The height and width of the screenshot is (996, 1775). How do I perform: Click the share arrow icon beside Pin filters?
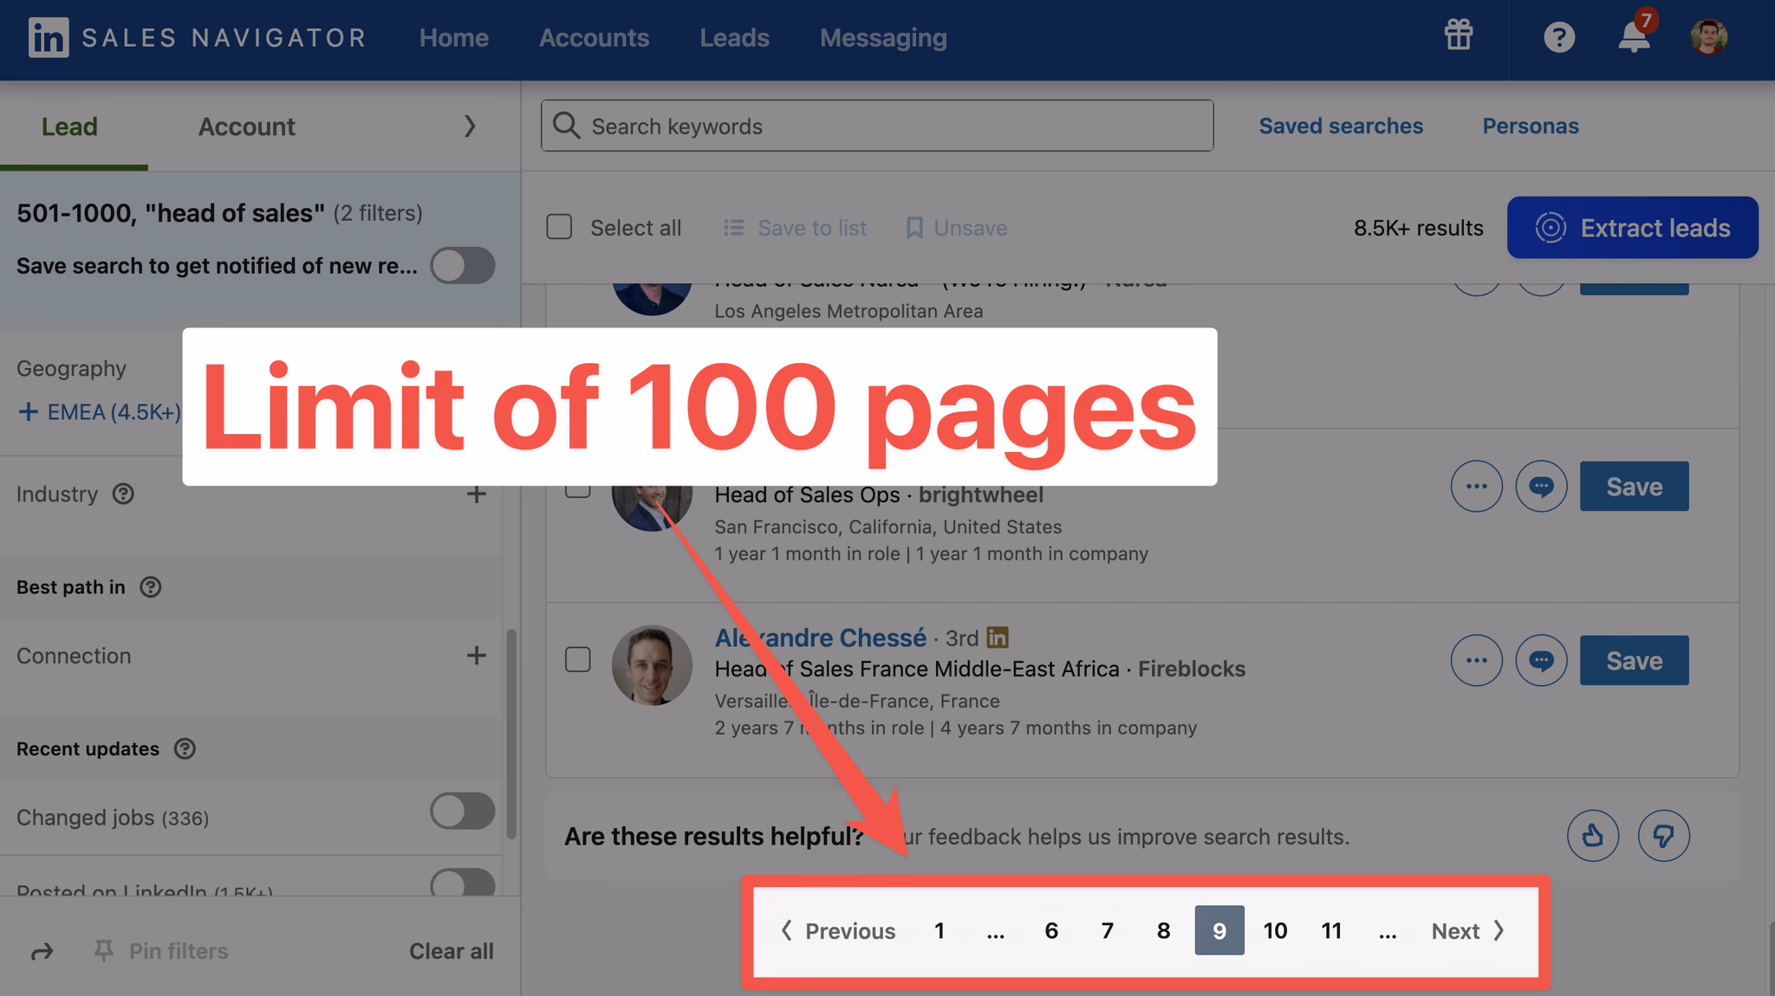click(42, 952)
